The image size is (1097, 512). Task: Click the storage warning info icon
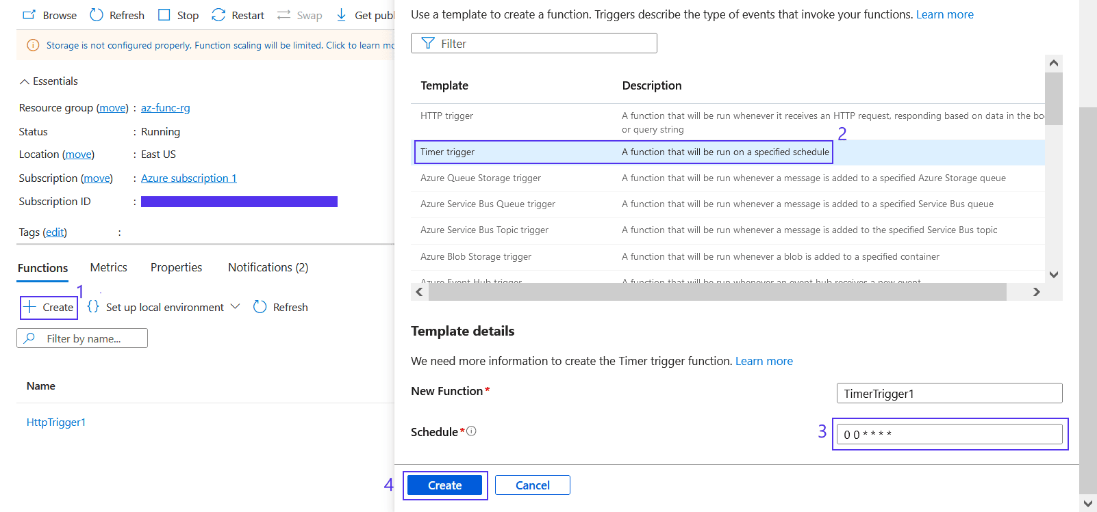tap(33, 45)
